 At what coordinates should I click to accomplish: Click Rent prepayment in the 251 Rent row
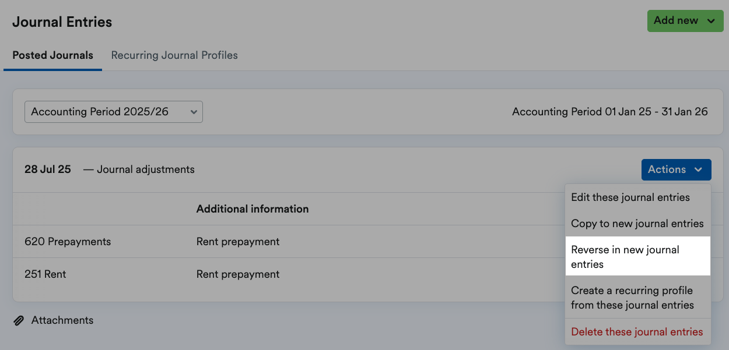click(238, 274)
